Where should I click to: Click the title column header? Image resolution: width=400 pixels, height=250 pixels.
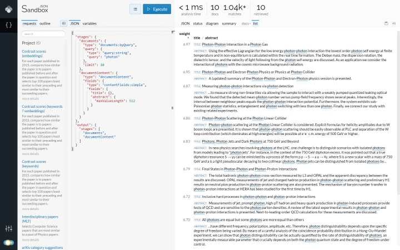click(x=197, y=38)
